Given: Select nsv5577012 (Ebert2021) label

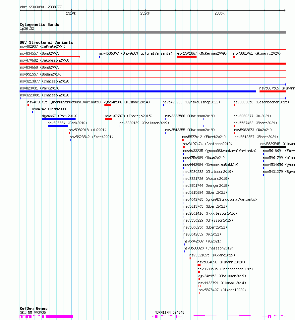Looking at the screenshot, I should pos(204,137).
